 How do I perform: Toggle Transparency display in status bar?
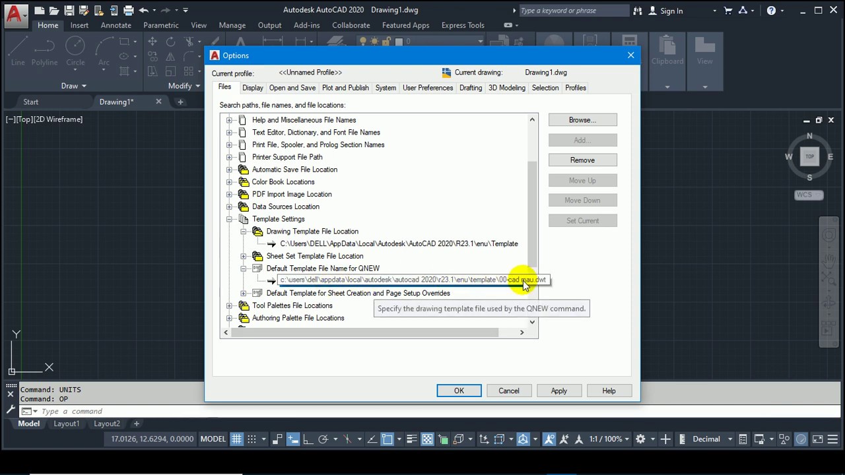(427, 439)
